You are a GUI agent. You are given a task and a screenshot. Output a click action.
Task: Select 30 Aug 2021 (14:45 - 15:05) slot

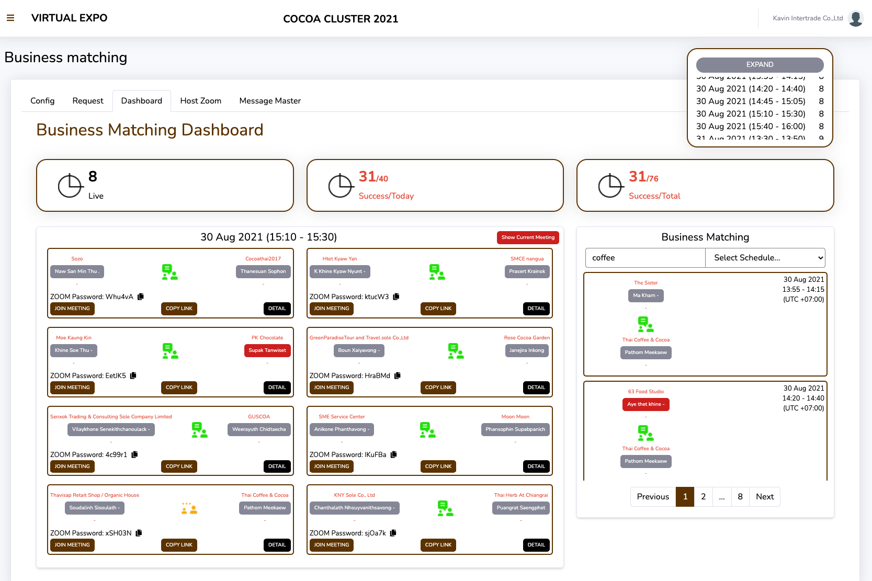pos(751,101)
